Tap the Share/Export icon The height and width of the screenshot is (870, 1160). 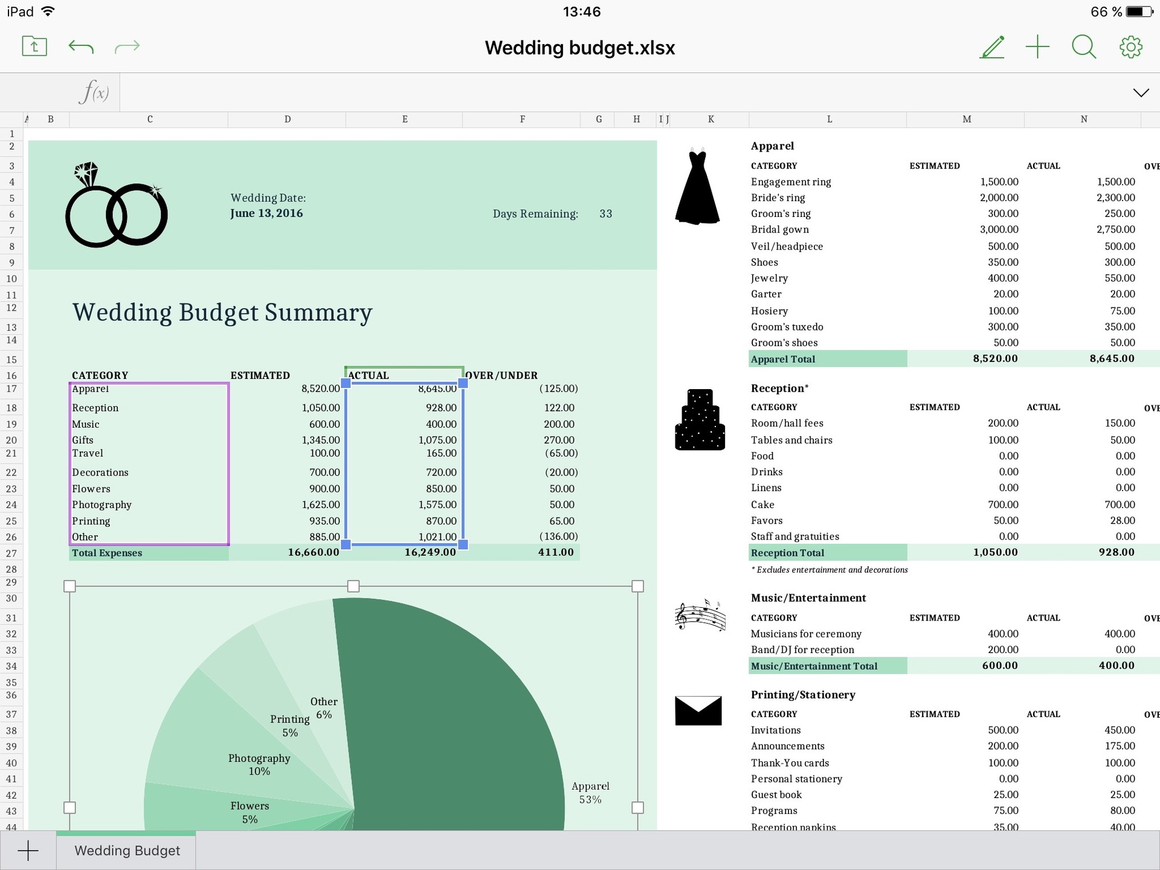pos(34,46)
